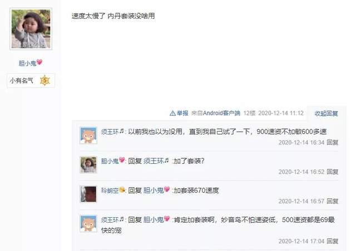Viewport: 356px width, 251px height.
Task: Collapse replies with 收起回复
Action: click(327, 113)
